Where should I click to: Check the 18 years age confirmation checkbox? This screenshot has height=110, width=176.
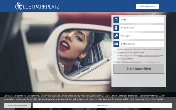tap(115, 50)
